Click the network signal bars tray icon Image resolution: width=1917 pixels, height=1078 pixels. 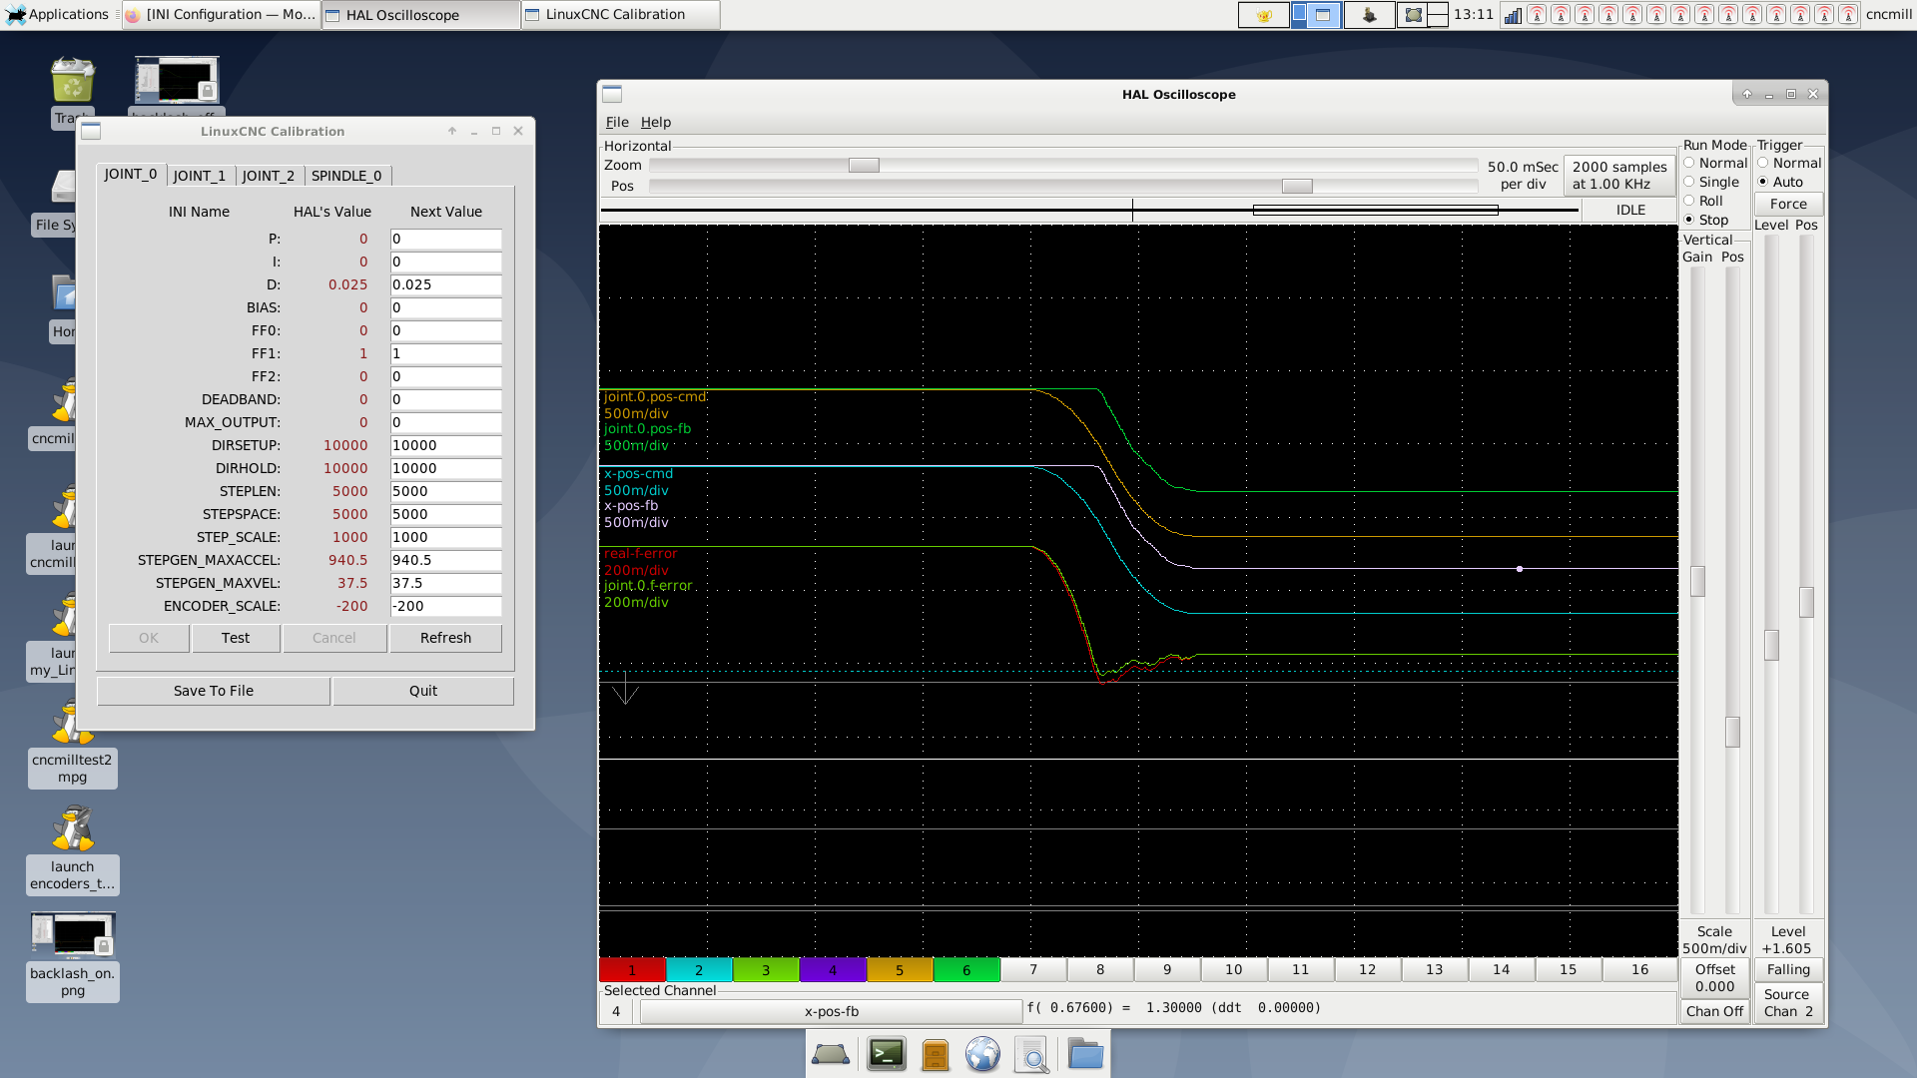(x=1513, y=14)
